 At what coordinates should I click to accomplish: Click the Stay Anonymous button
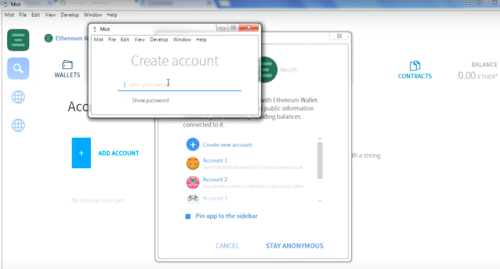(294, 246)
